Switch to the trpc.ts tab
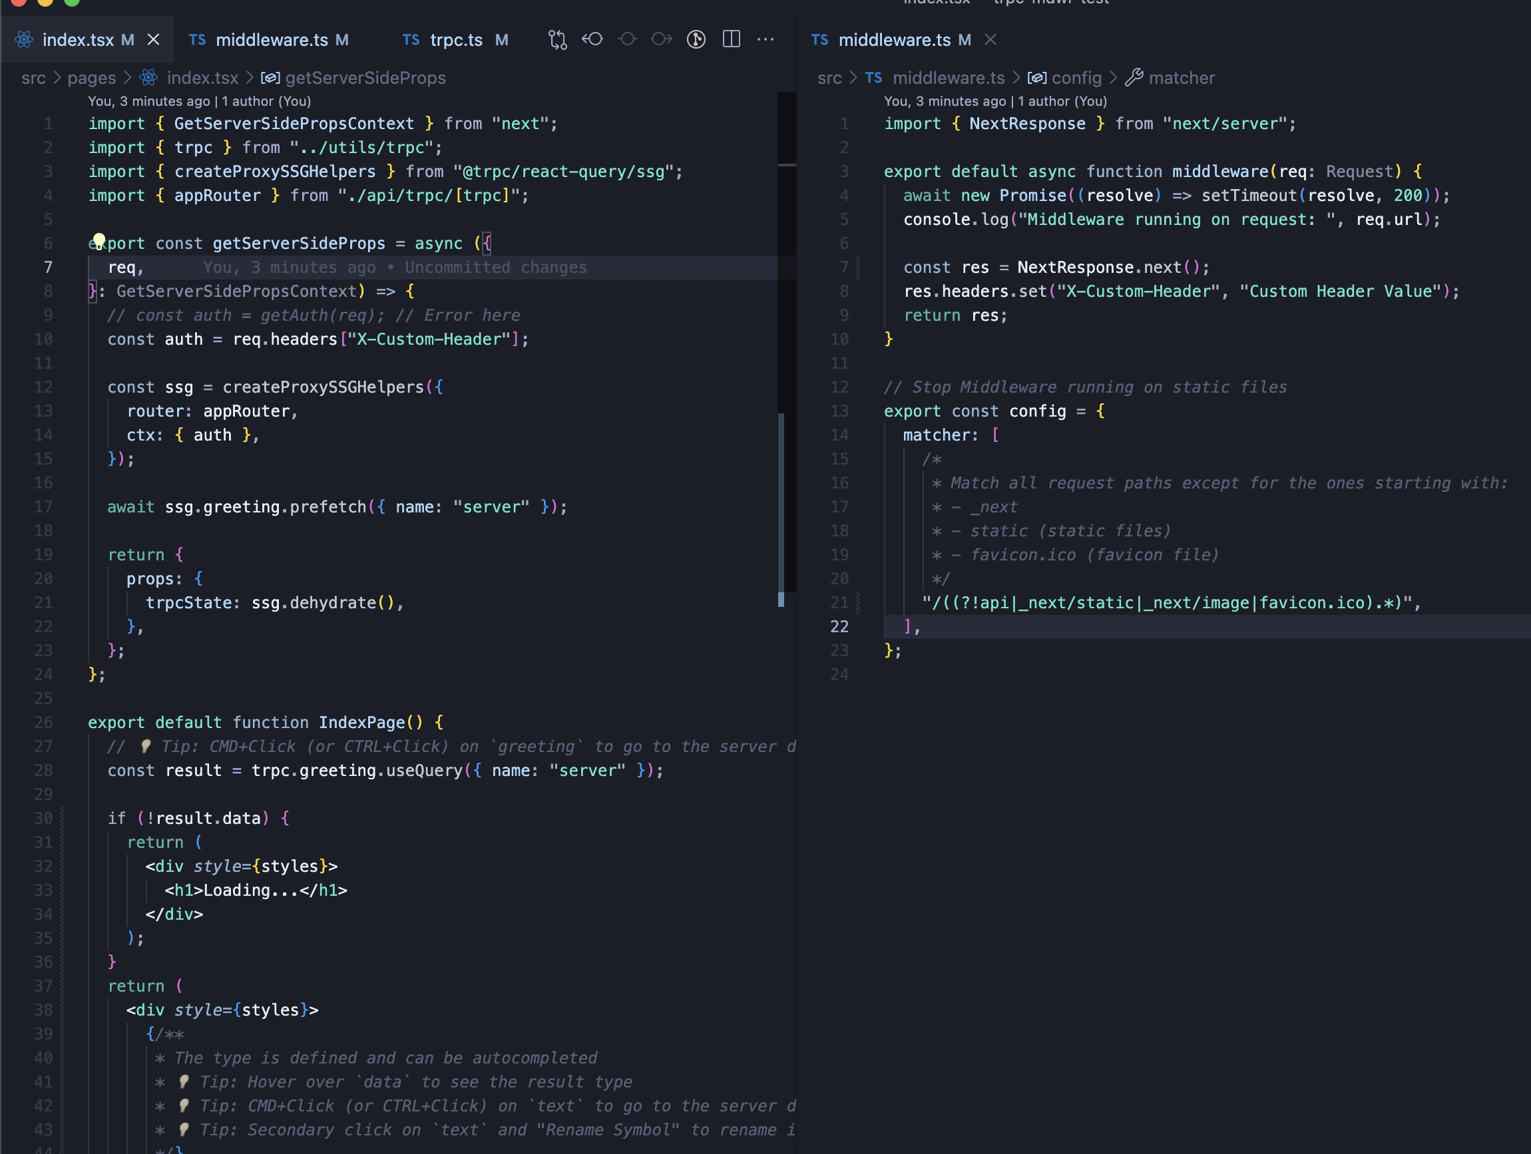Viewport: 1531px width, 1154px height. tap(455, 39)
